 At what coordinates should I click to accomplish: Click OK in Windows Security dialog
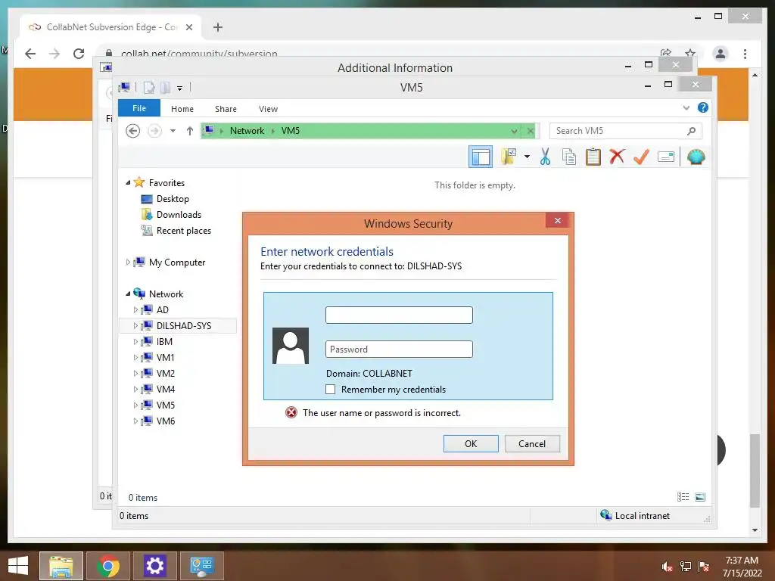pyautogui.click(x=471, y=443)
